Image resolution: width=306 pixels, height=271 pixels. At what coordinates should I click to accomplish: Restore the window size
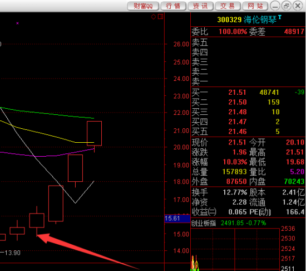[287, 6]
